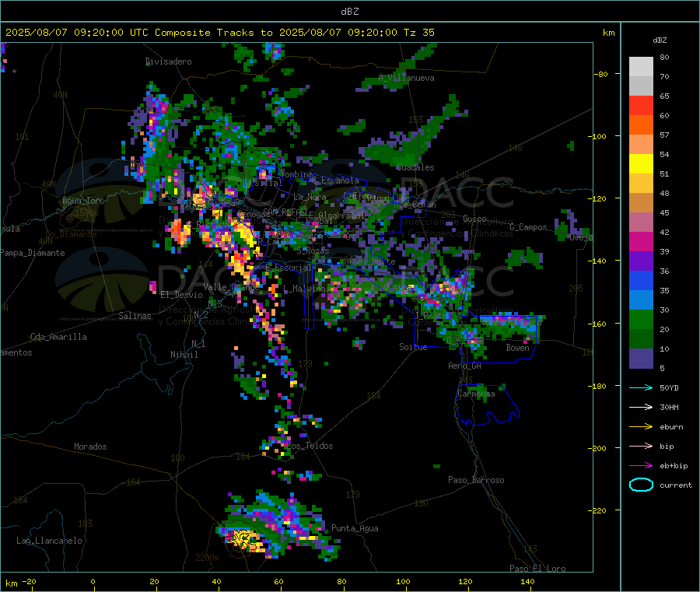The height and width of the screenshot is (592, 700).
Task: Click the cyan 'current' ellipse legend icon
Action: point(641,485)
